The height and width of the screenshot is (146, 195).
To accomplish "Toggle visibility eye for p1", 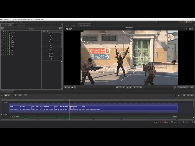I will [4, 34].
